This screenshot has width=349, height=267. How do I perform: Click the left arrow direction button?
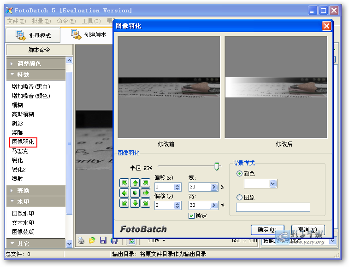[x=124, y=193]
